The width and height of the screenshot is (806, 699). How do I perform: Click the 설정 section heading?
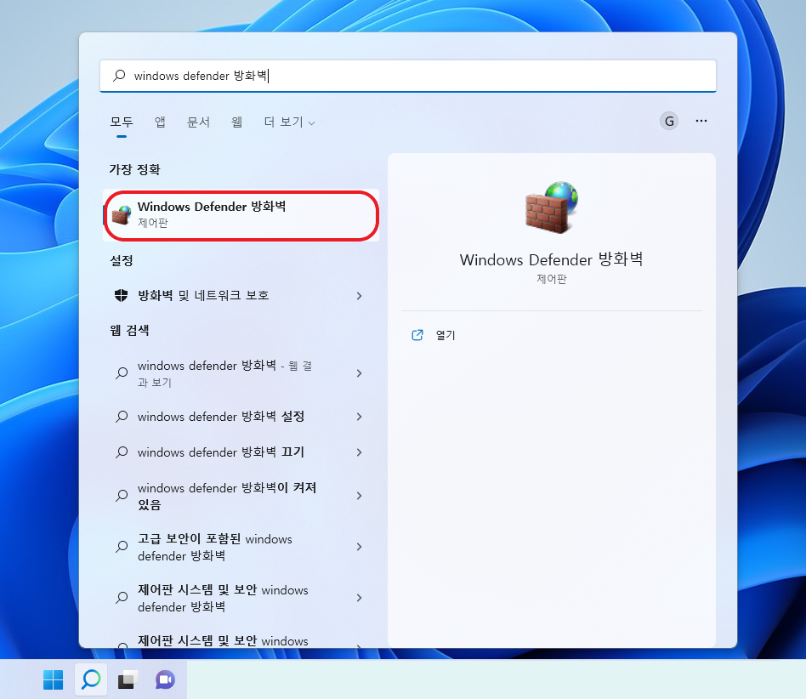click(122, 260)
